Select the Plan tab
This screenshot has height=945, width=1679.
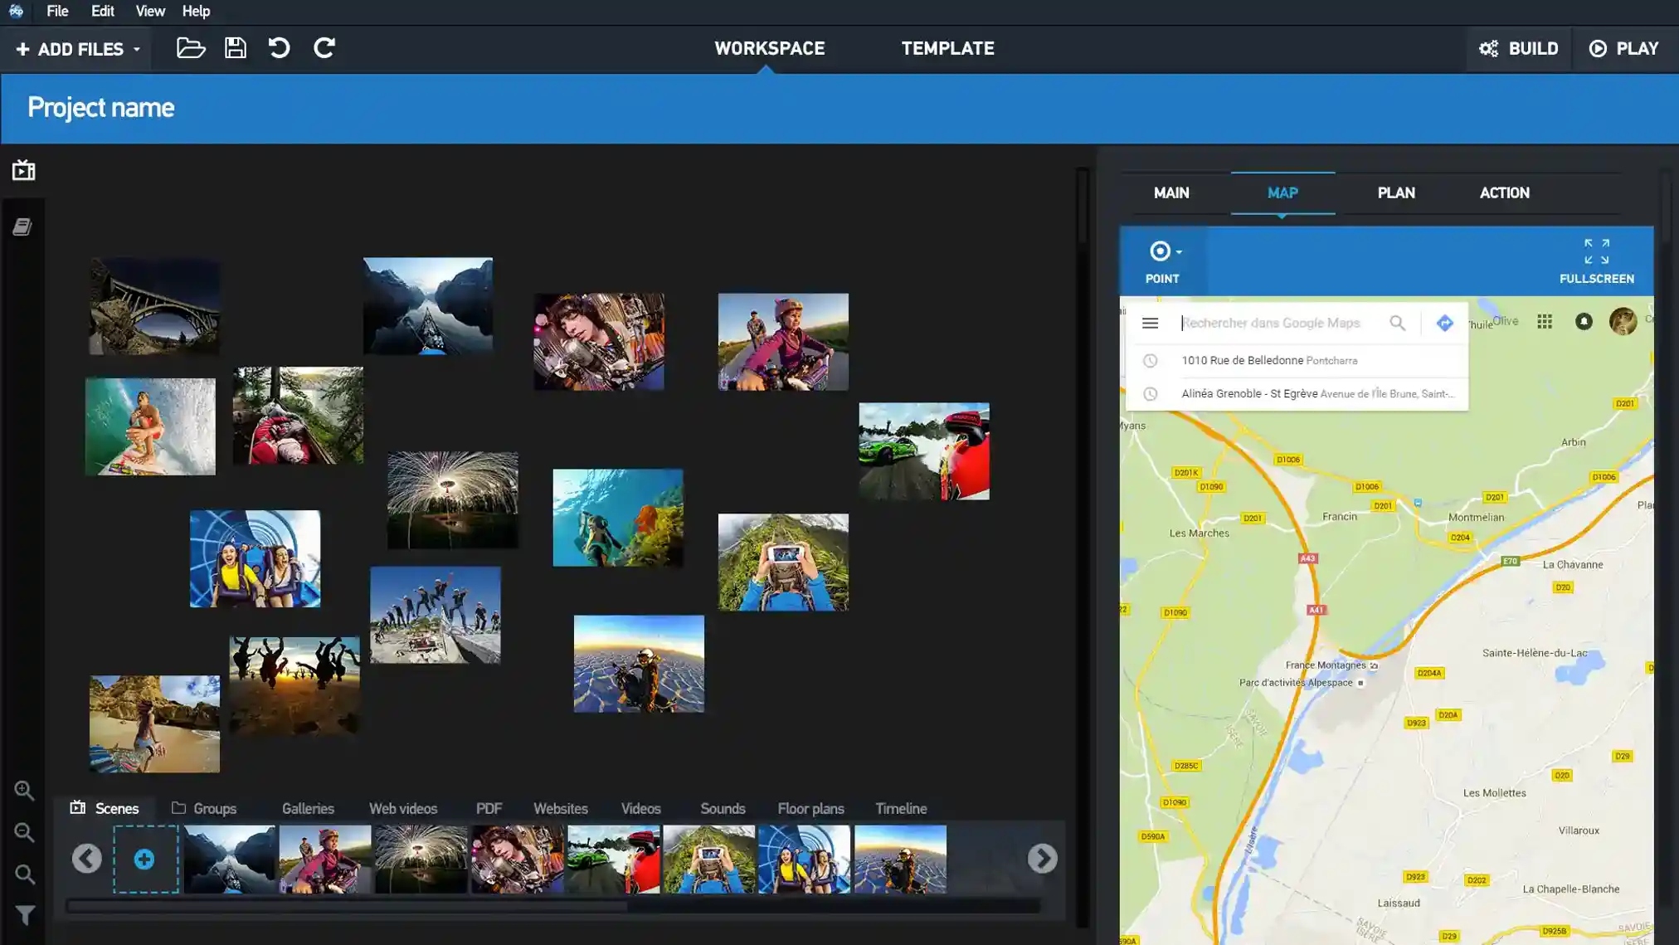[1396, 192]
